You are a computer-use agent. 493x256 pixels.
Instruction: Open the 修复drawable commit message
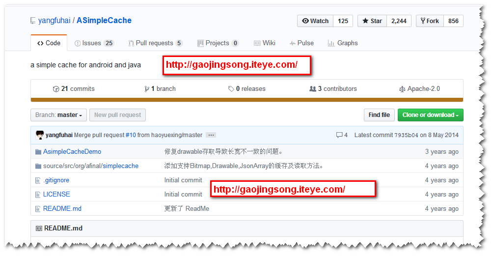pyautogui.click(x=223, y=152)
